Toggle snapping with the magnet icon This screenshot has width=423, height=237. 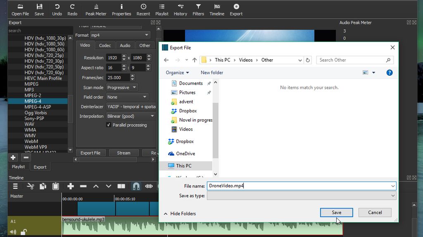click(135, 186)
